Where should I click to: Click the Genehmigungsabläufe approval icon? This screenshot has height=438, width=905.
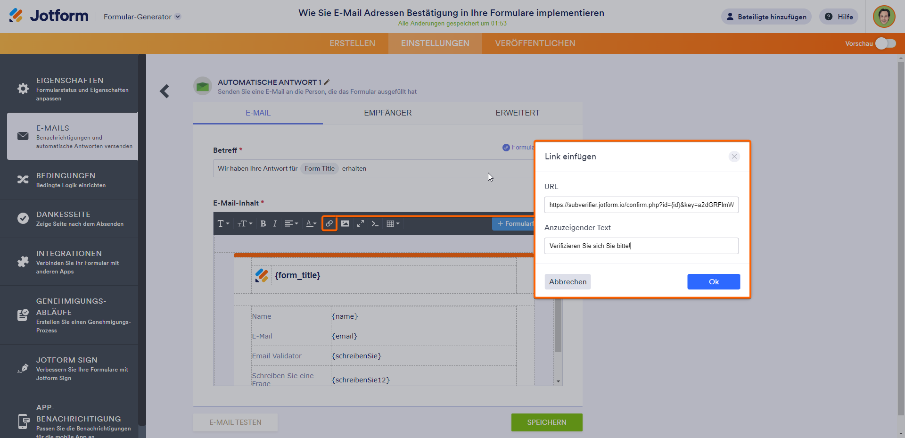click(x=23, y=315)
